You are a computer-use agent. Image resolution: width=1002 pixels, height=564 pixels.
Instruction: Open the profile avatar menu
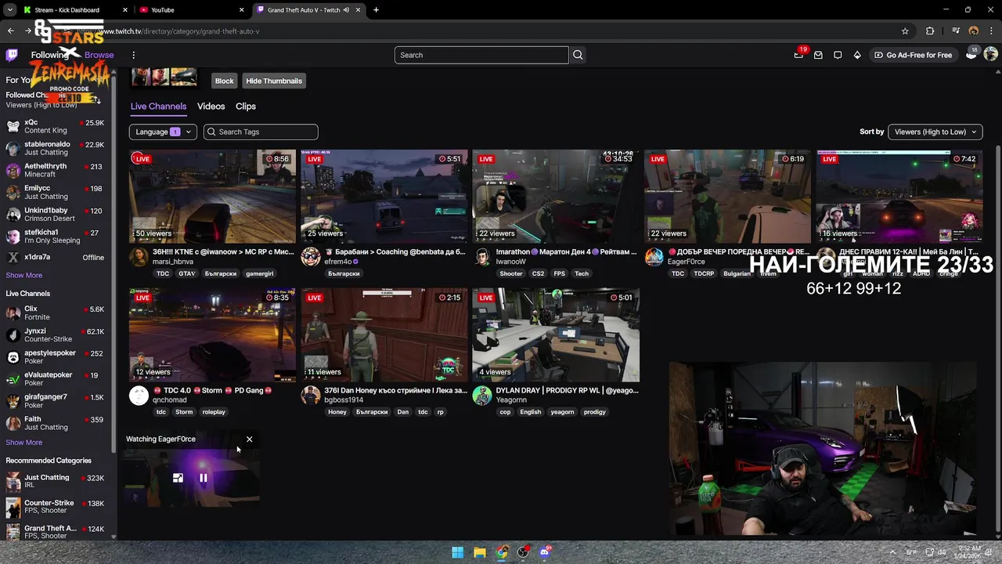tap(990, 55)
